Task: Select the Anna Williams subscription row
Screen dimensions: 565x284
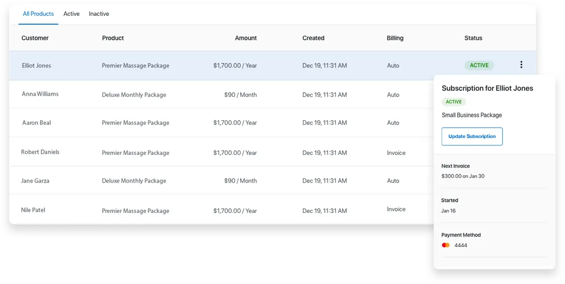Action: coord(40,94)
